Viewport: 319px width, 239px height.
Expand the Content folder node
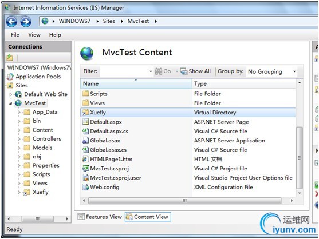coord(19,130)
